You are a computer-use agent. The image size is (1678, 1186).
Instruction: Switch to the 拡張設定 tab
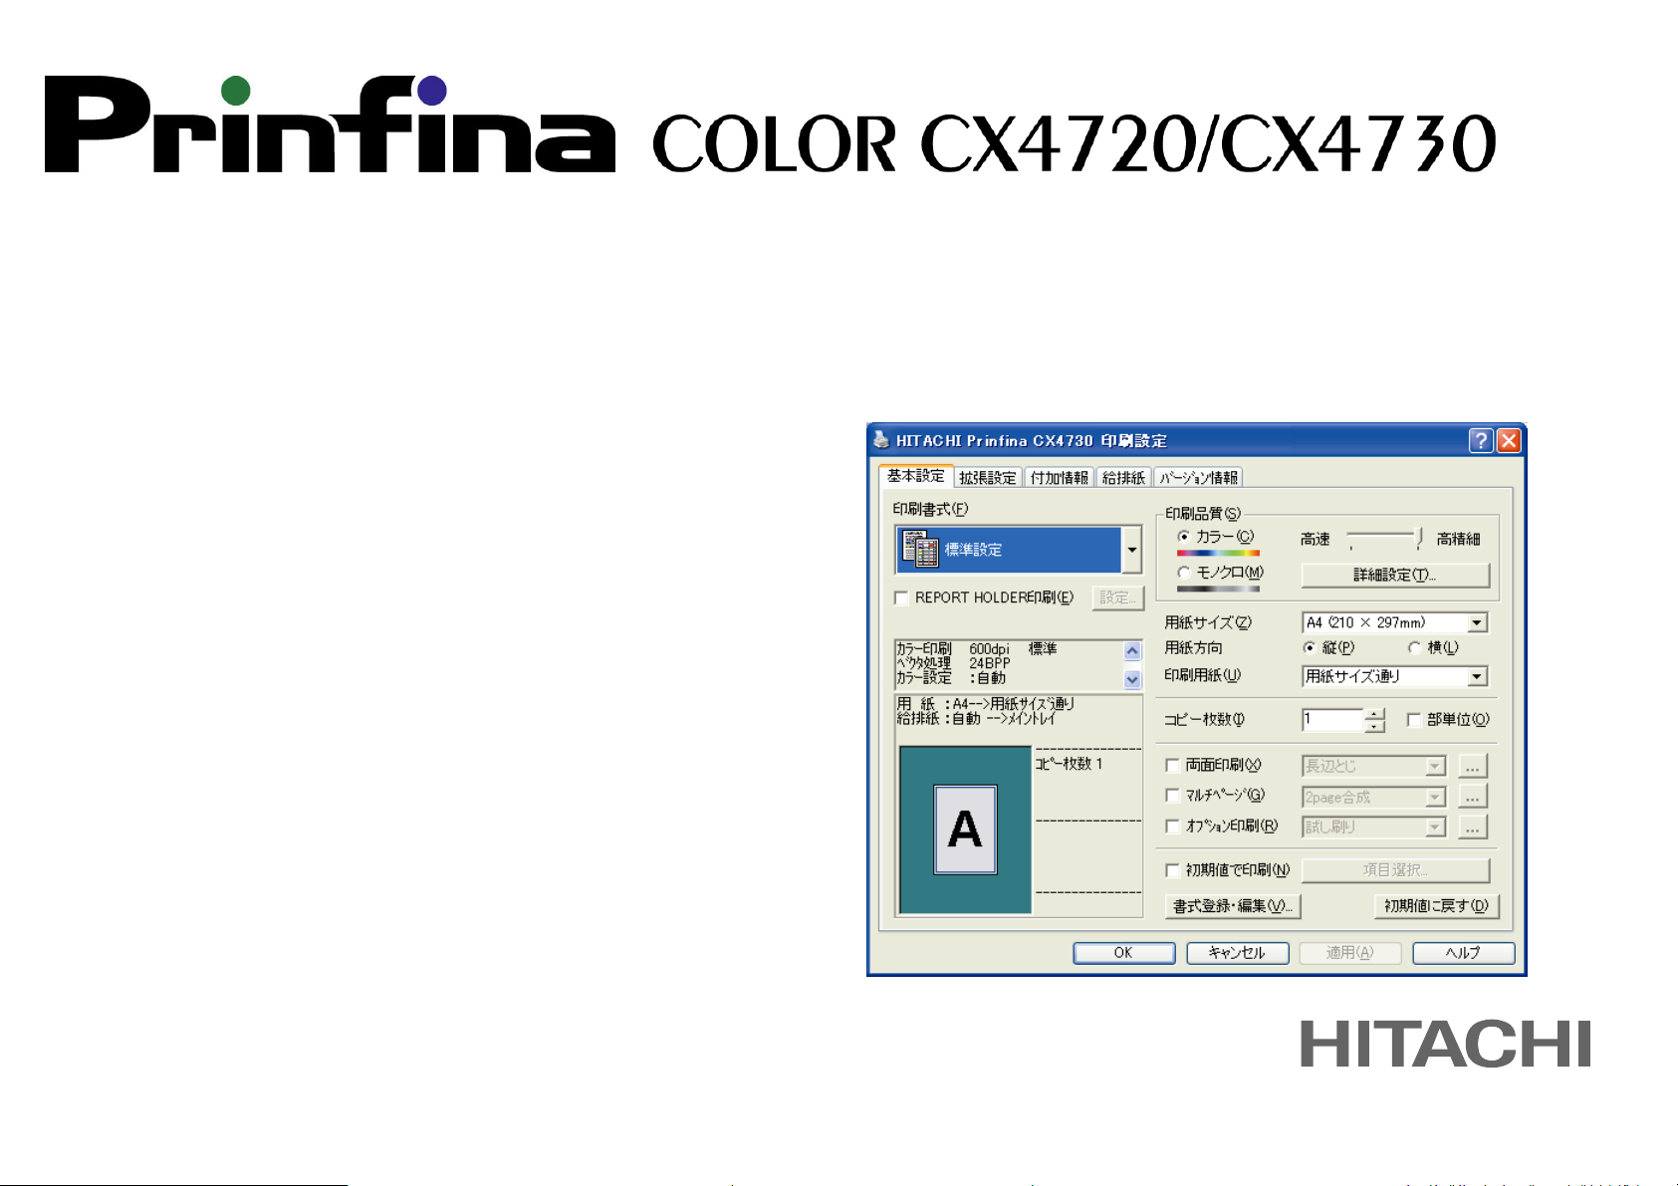[x=988, y=478]
